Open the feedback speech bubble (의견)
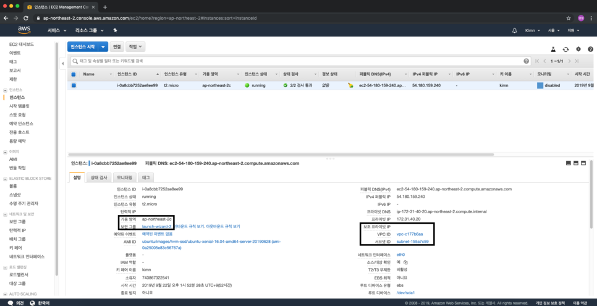 click(16, 303)
